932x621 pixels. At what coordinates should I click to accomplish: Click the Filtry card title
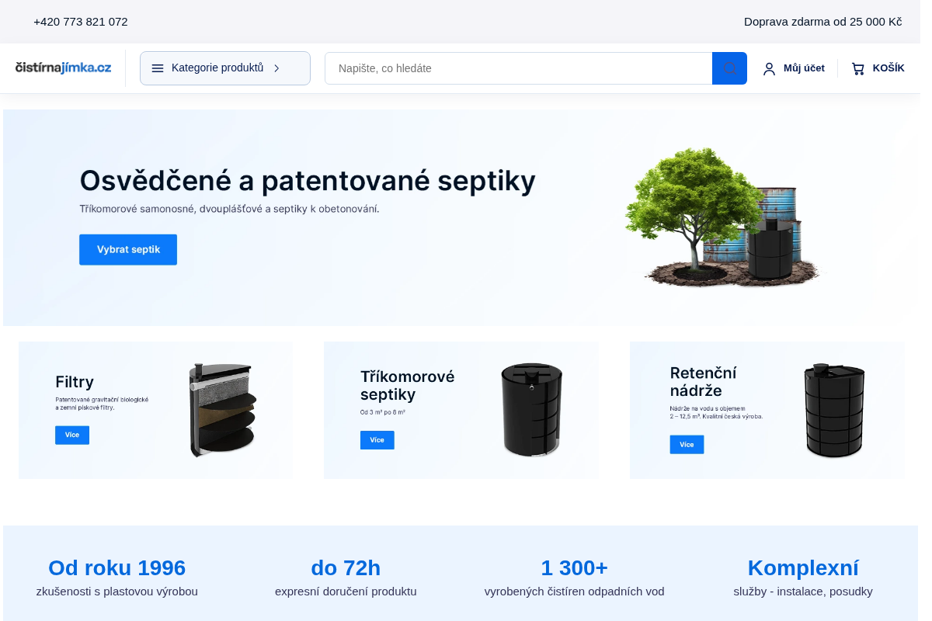point(75,382)
